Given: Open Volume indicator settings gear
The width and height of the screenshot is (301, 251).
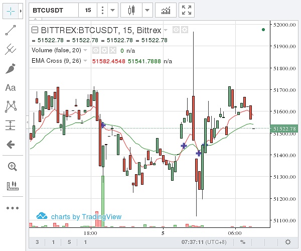Looking at the screenshot, I should pyautogui.click(x=104, y=51).
